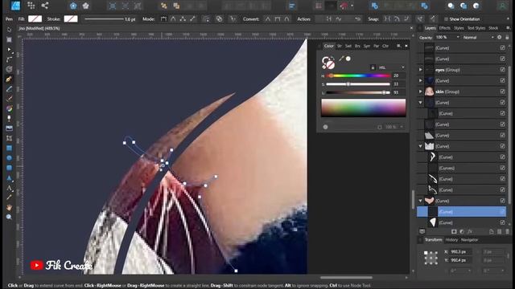Screen dimensions: 515x289
Task: Pick color with the eyedropper in Color panel
Action: 341,59
